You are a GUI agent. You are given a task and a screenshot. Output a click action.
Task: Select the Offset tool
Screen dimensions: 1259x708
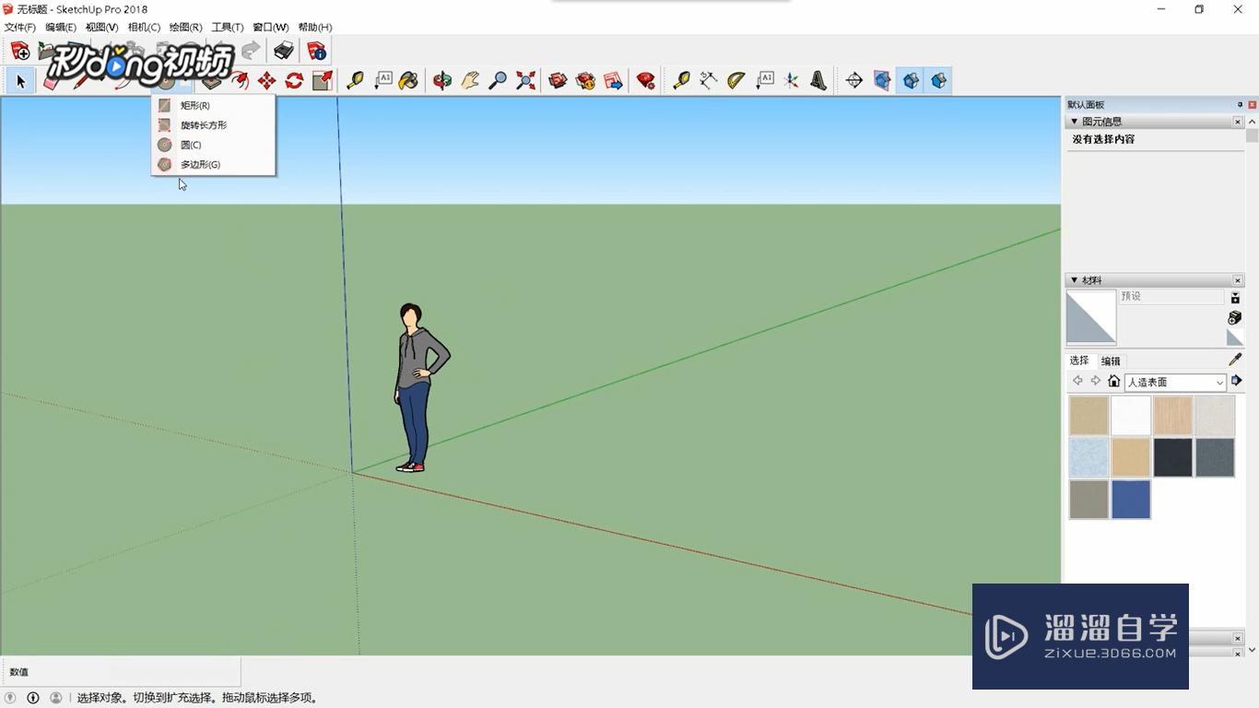pyautogui.click(x=239, y=81)
